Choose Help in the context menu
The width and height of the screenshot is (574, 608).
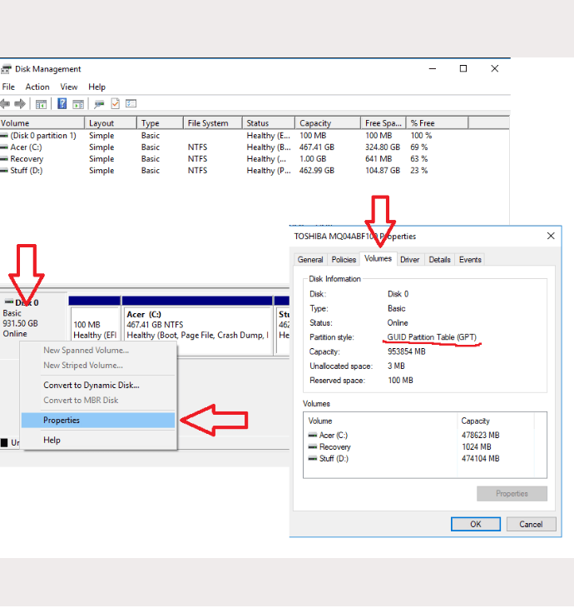[x=98, y=441]
